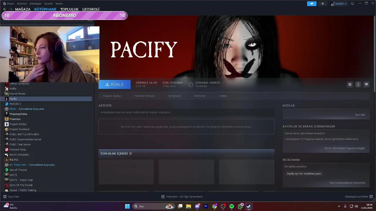Open the LEOSKOLİ profile tab
The width and height of the screenshot is (376, 211).
[x=91, y=9]
